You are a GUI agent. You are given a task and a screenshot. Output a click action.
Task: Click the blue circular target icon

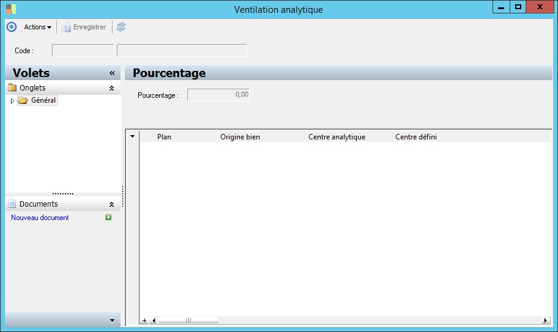tap(12, 27)
